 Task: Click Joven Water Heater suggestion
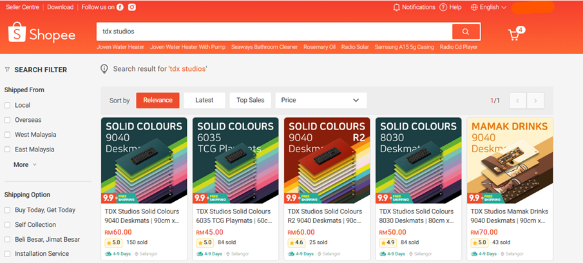click(x=120, y=47)
